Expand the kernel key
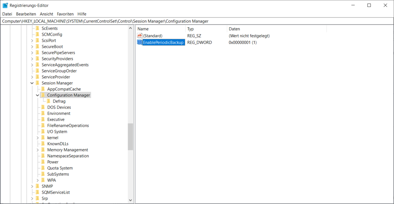394x204 pixels. [37, 138]
